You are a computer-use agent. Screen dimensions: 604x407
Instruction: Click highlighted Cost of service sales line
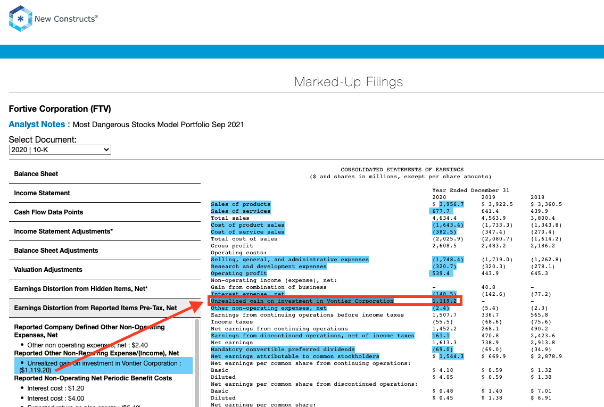click(247, 232)
